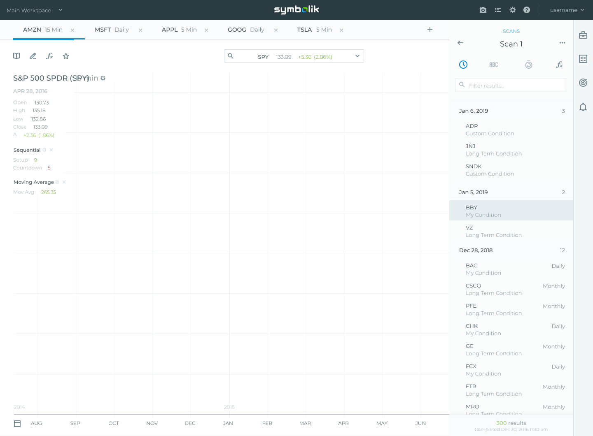Select the BBY My Condition result

511,211
